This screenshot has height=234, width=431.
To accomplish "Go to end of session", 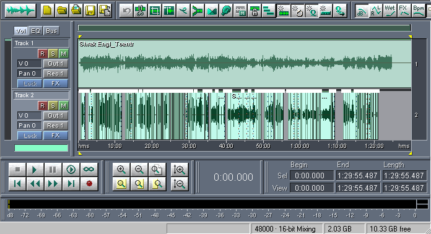I will click(x=71, y=184).
